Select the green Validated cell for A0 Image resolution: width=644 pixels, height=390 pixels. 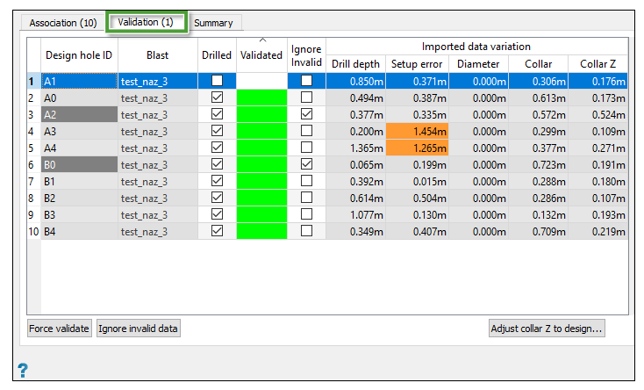(261, 97)
